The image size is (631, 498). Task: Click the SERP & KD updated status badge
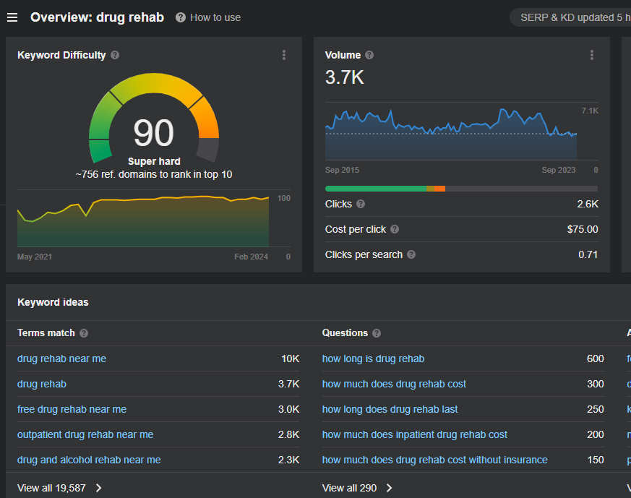(x=572, y=17)
